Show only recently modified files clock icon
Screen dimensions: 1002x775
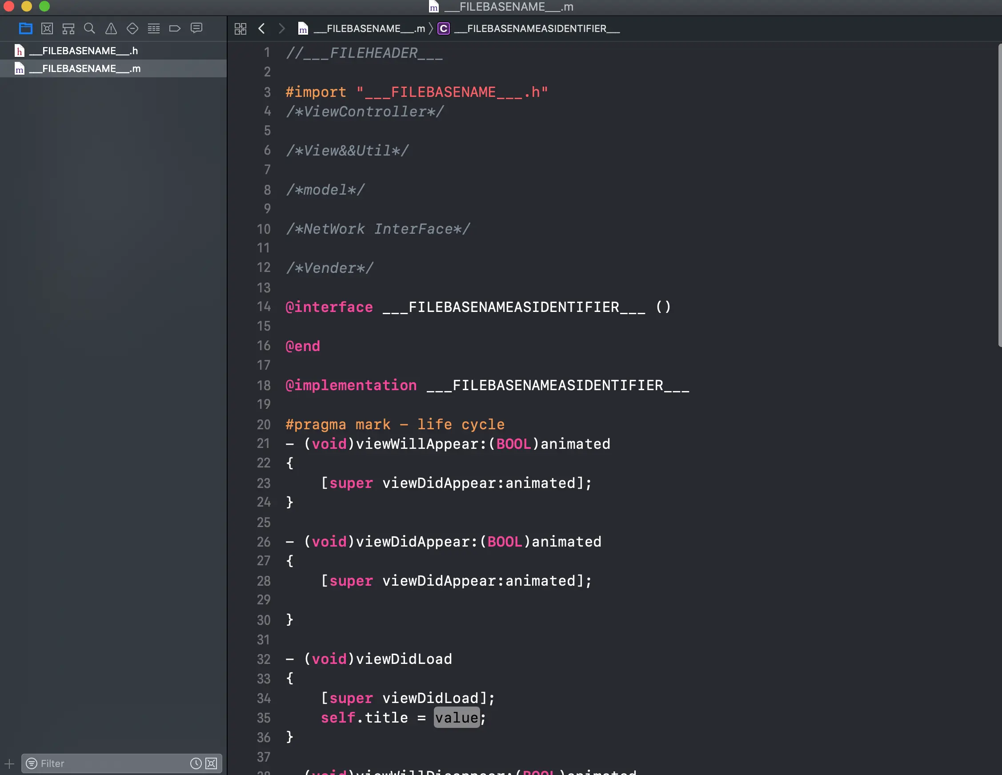point(196,763)
